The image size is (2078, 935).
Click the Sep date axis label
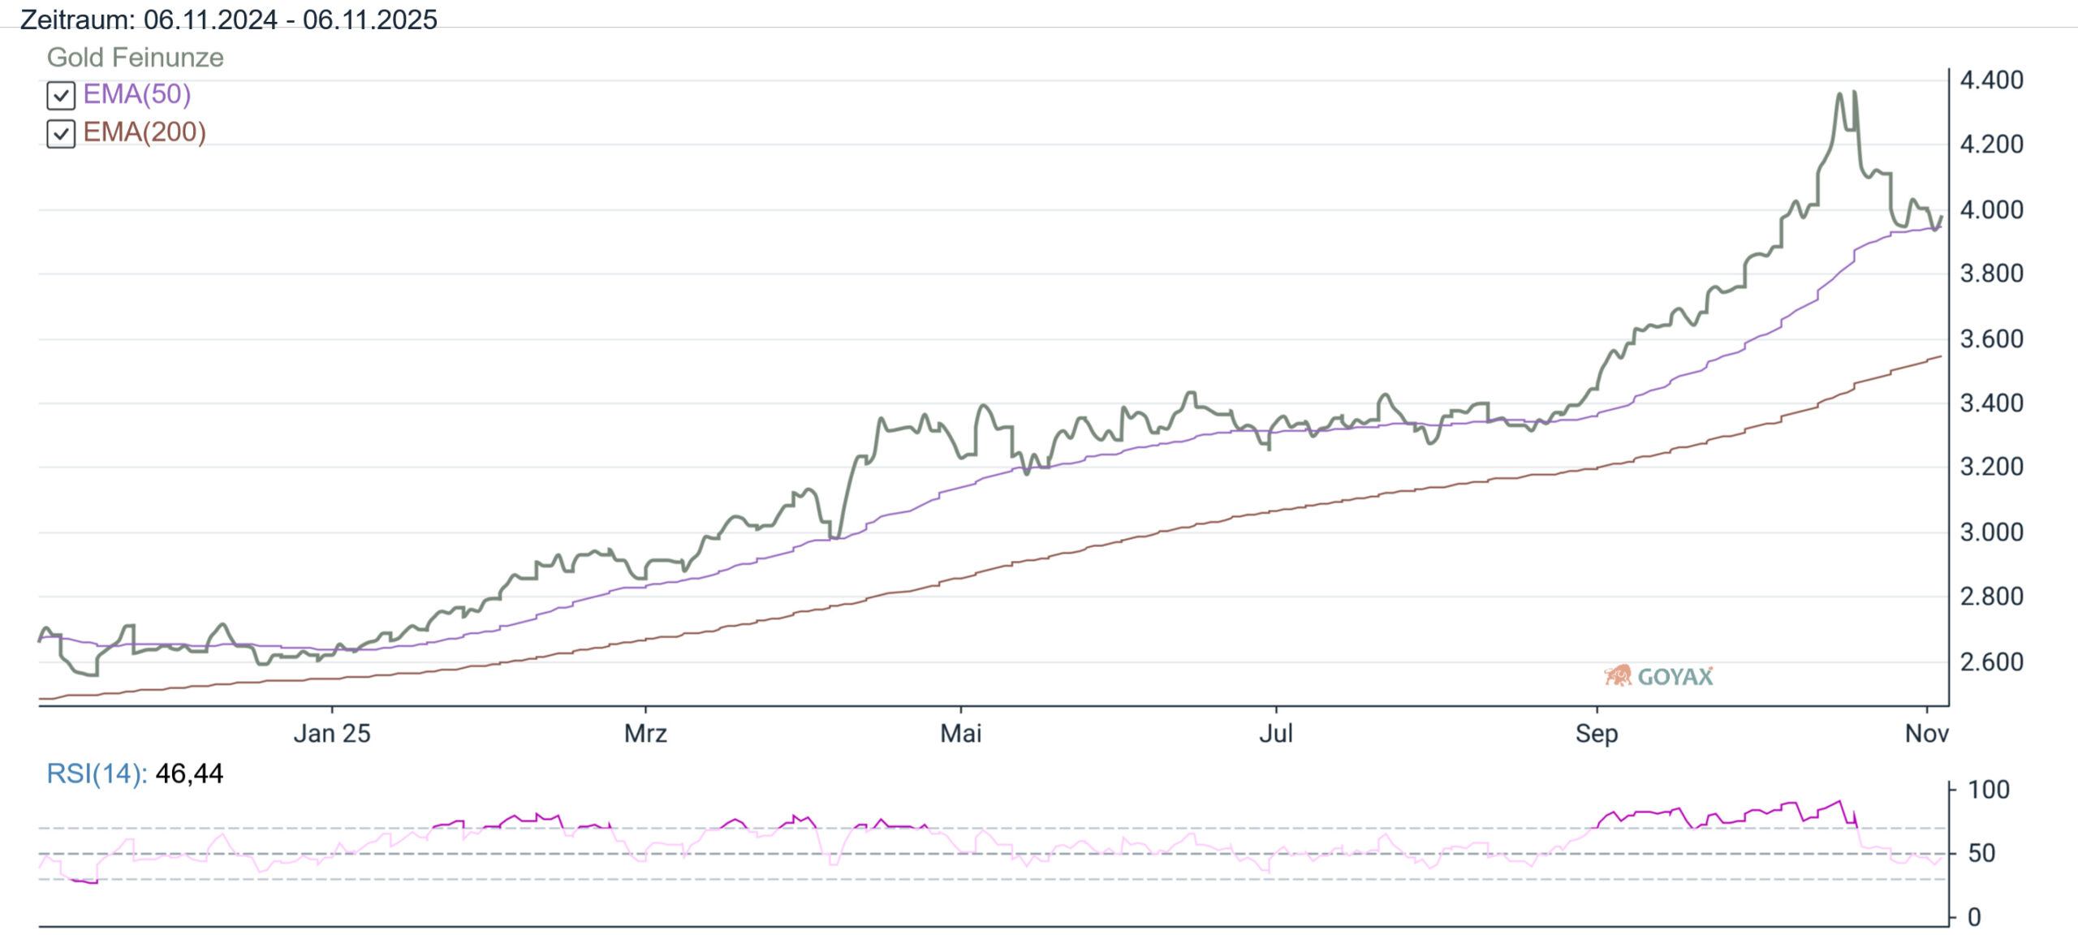tap(1597, 734)
